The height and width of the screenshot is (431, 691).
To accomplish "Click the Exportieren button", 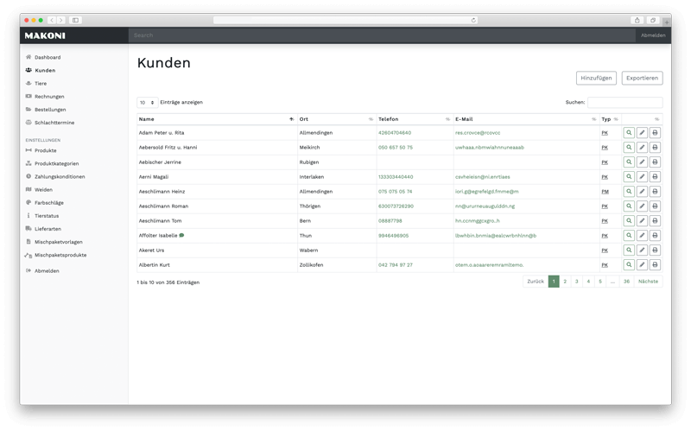I will coord(642,78).
